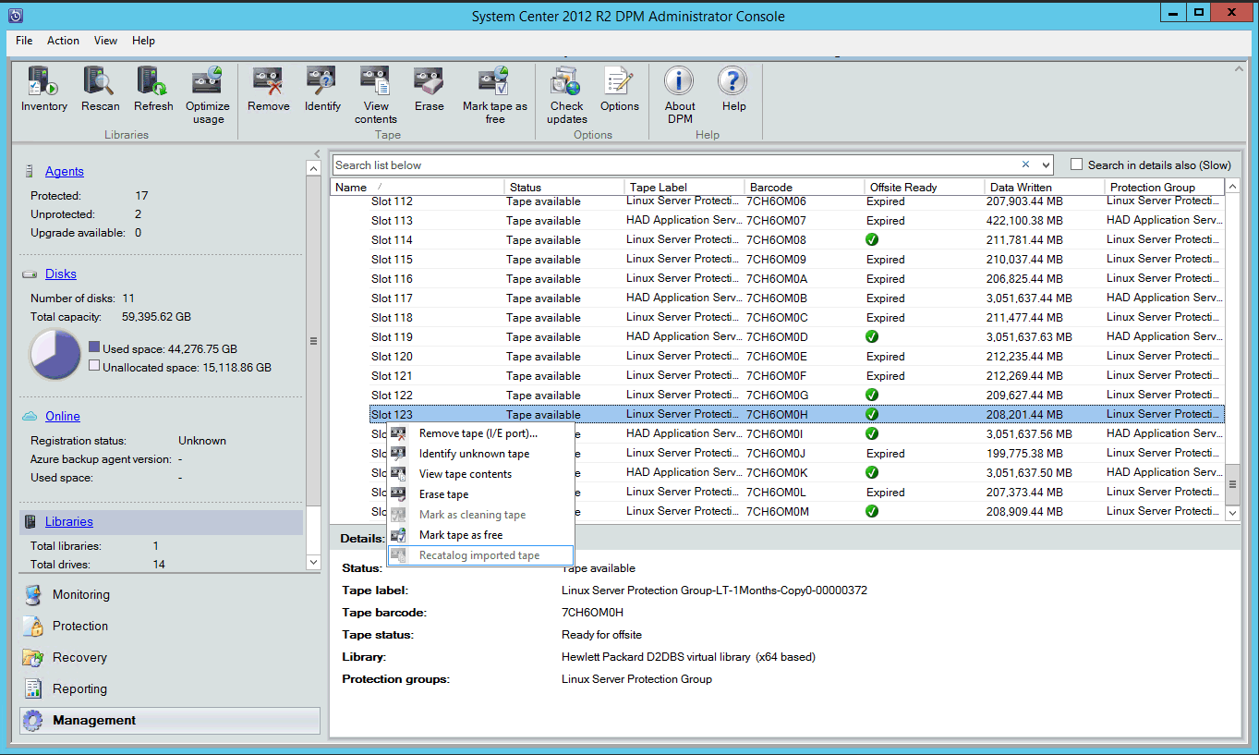Screen dimensions: 1259x755
Task: Click the Erase tape toolbar icon
Action: [429, 81]
